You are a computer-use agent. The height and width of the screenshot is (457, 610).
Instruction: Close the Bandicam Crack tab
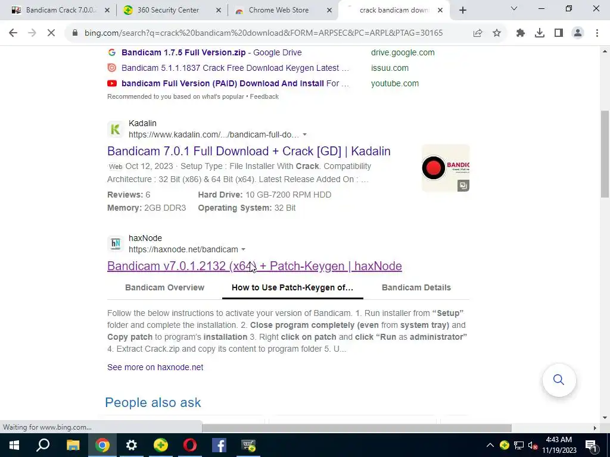click(107, 11)
